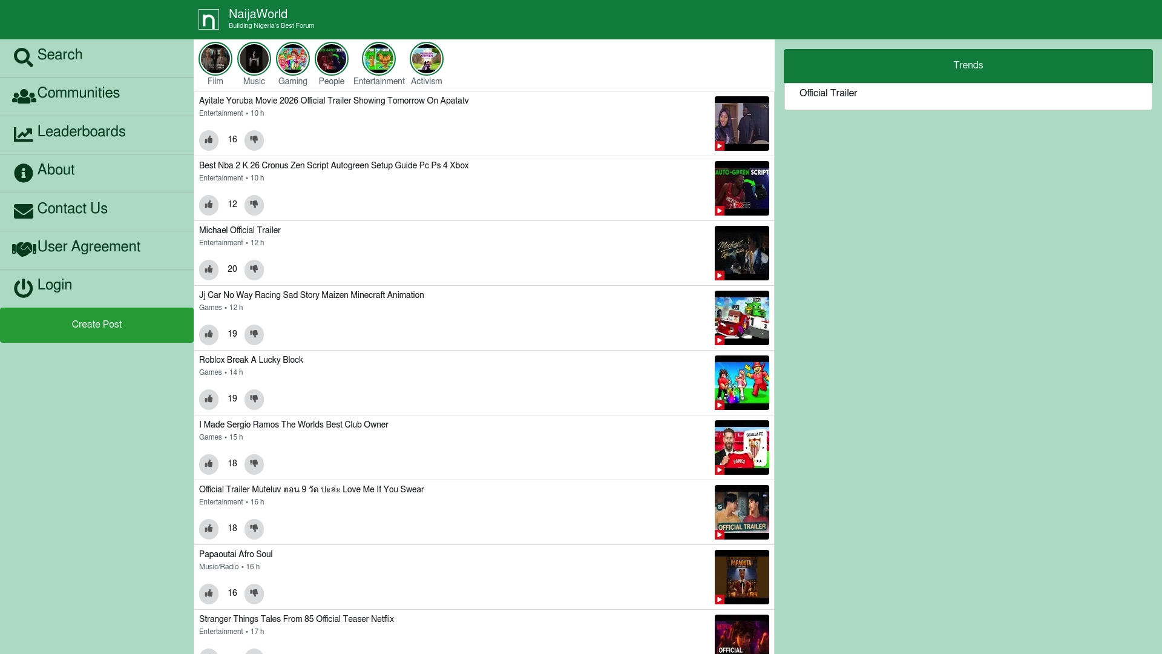1162x654 pixels.
Task: Dislike the Roblox Break A Lucky Block post
Action: pyautogui.click(x=254, y=399)
